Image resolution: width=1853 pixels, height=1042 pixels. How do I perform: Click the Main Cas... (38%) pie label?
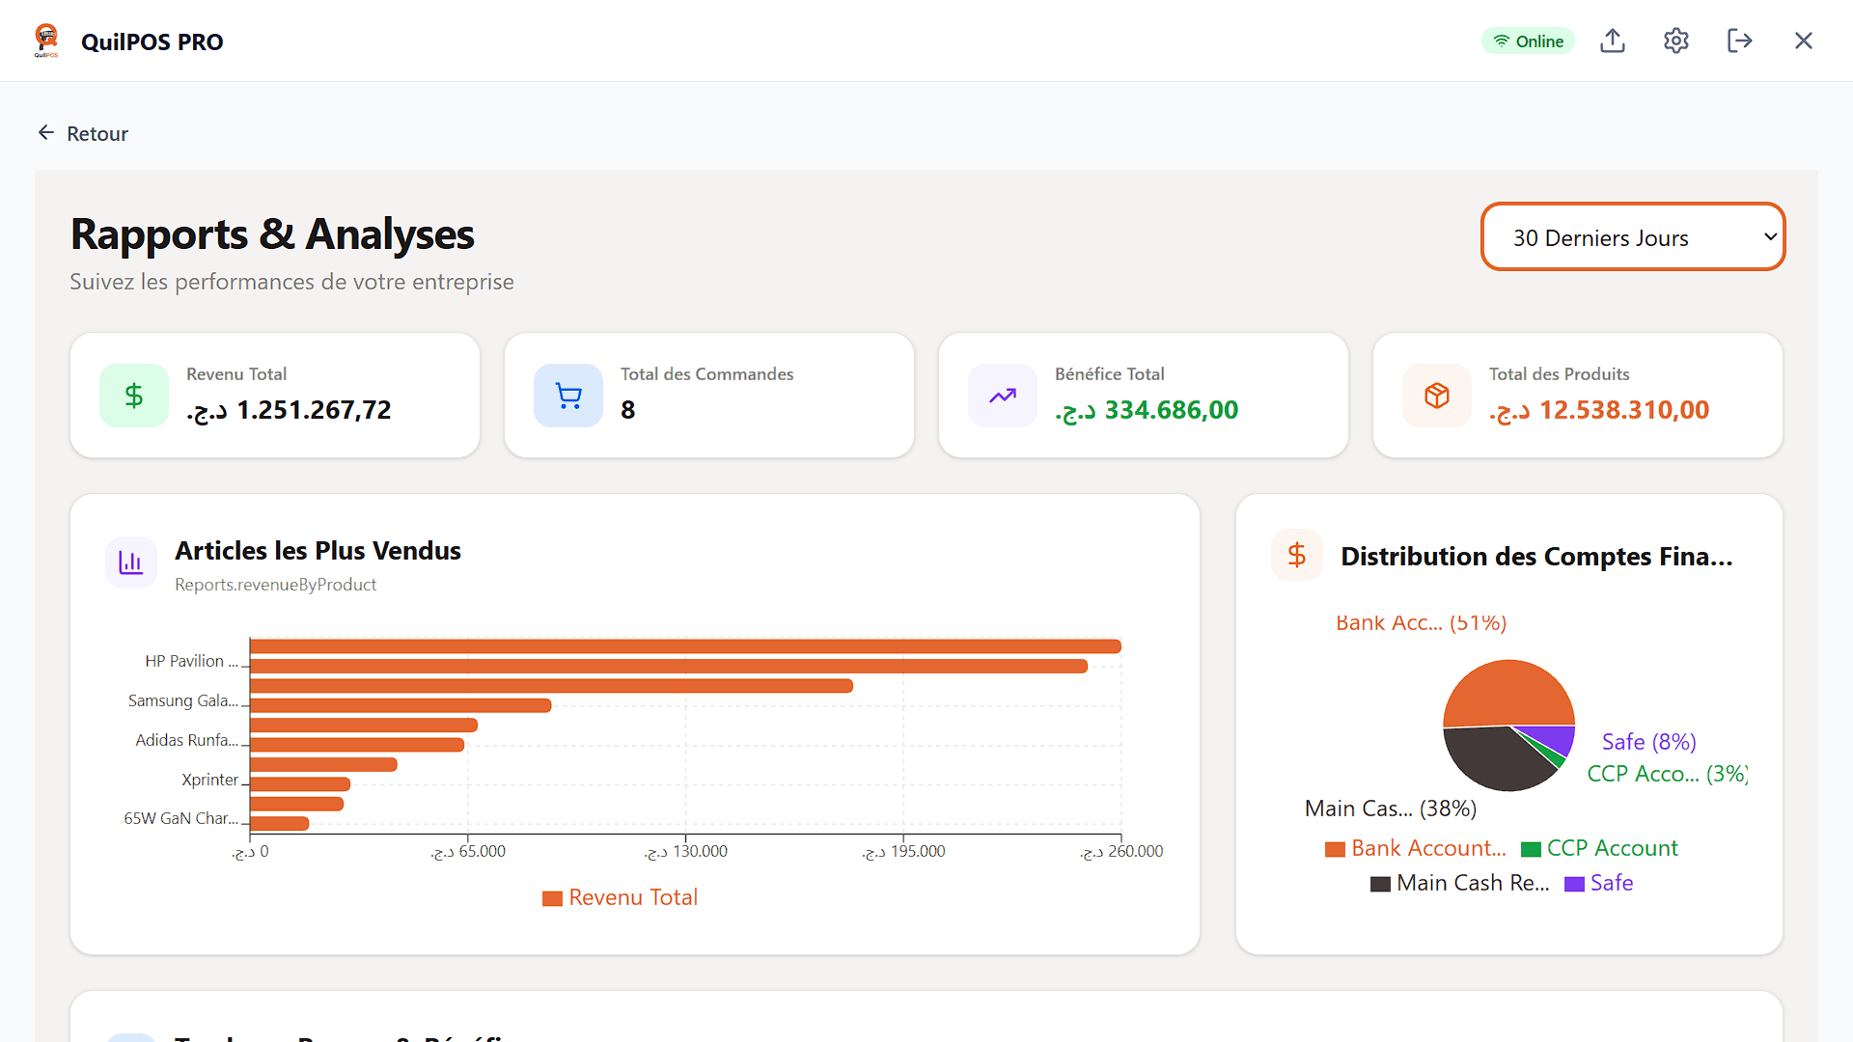click(x=1391, y=809)
